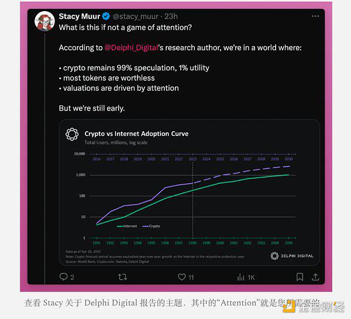Click the Crypto purple legend entry
The image size is (351, 319).
pos(152,227)
